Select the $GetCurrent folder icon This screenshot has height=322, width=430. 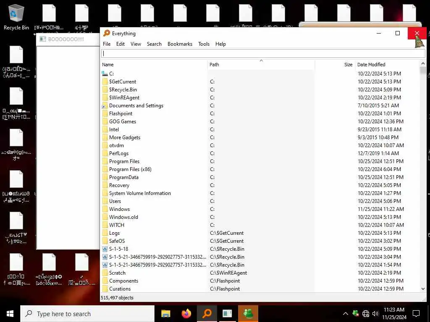click(x=105, y=82)
